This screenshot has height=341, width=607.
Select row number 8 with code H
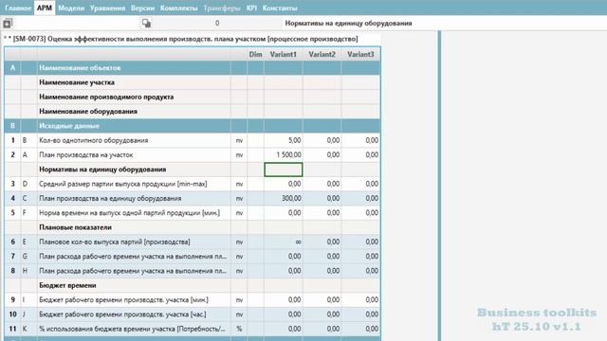pyautogui.click(x=193, y=271)
